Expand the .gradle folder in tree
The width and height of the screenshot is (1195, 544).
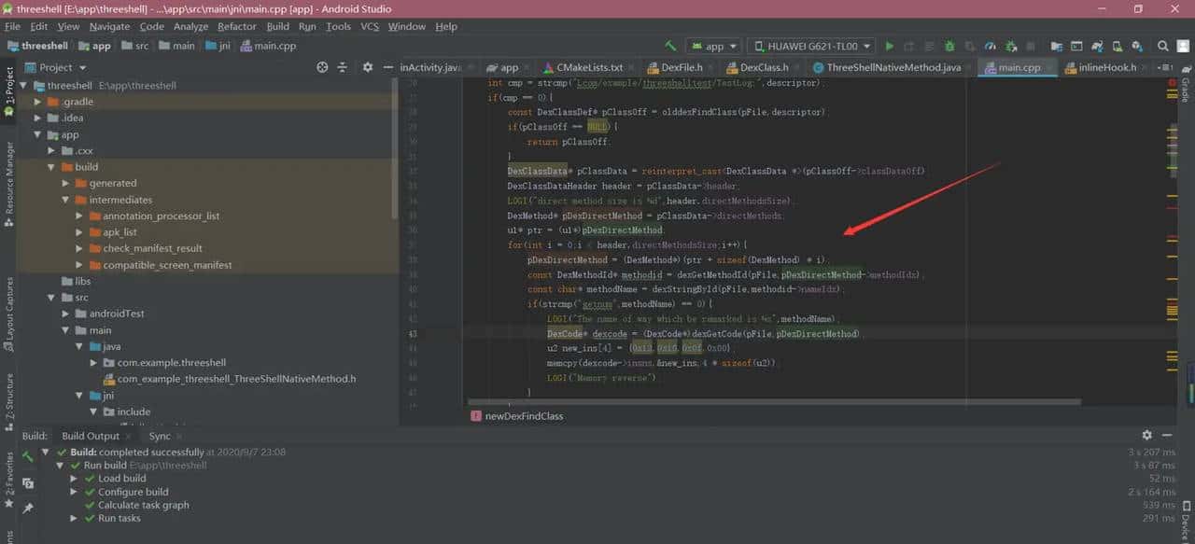click(38, 102)
